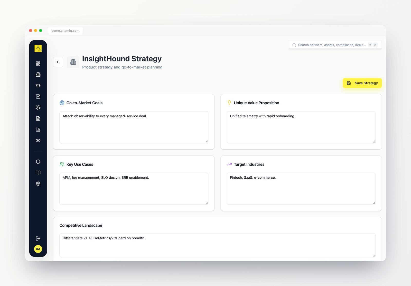Open the bar chart analytics icon
411x286 pixels.
coord(38,129)
